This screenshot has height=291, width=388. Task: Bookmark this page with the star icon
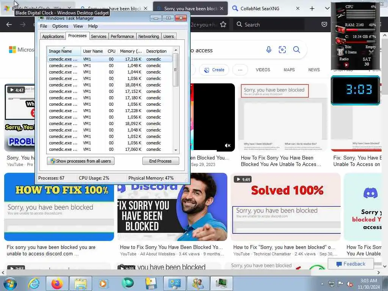click(223, 24)
